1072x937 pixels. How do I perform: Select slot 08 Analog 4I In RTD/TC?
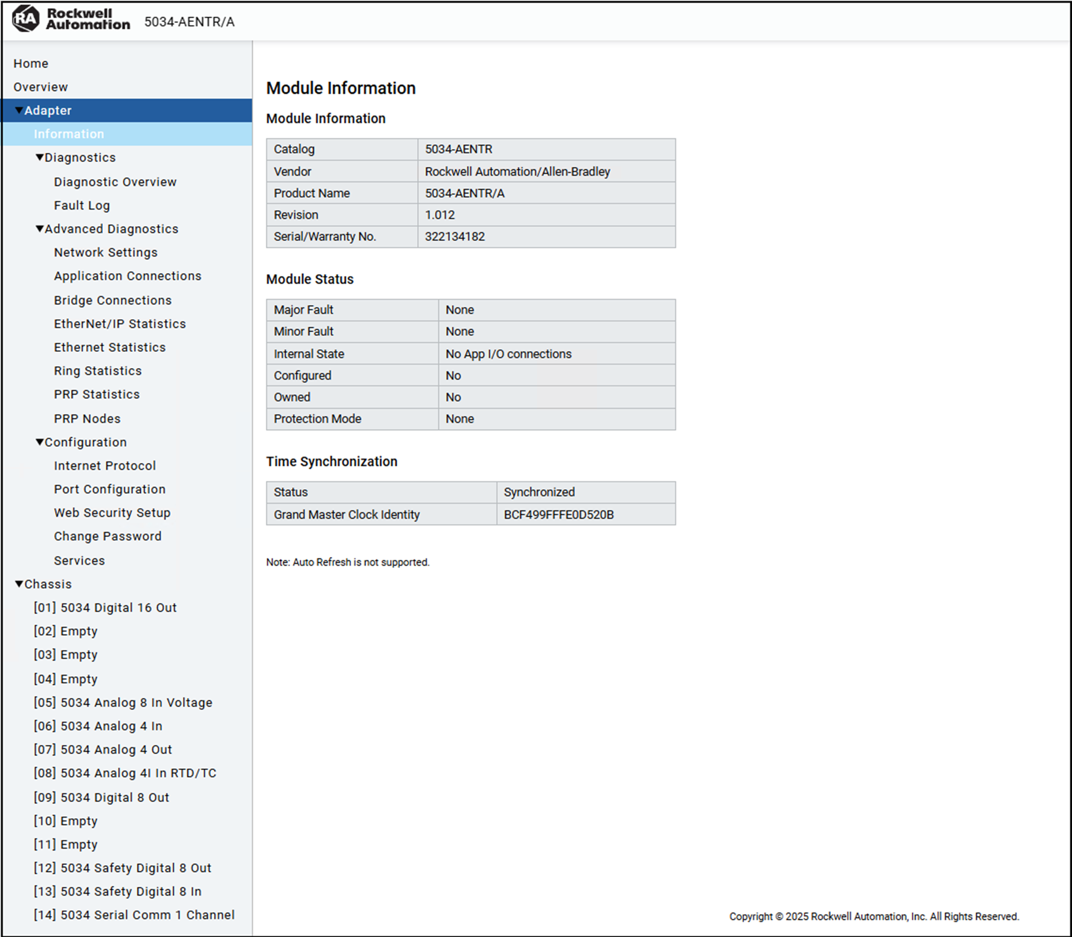(125, 773)
